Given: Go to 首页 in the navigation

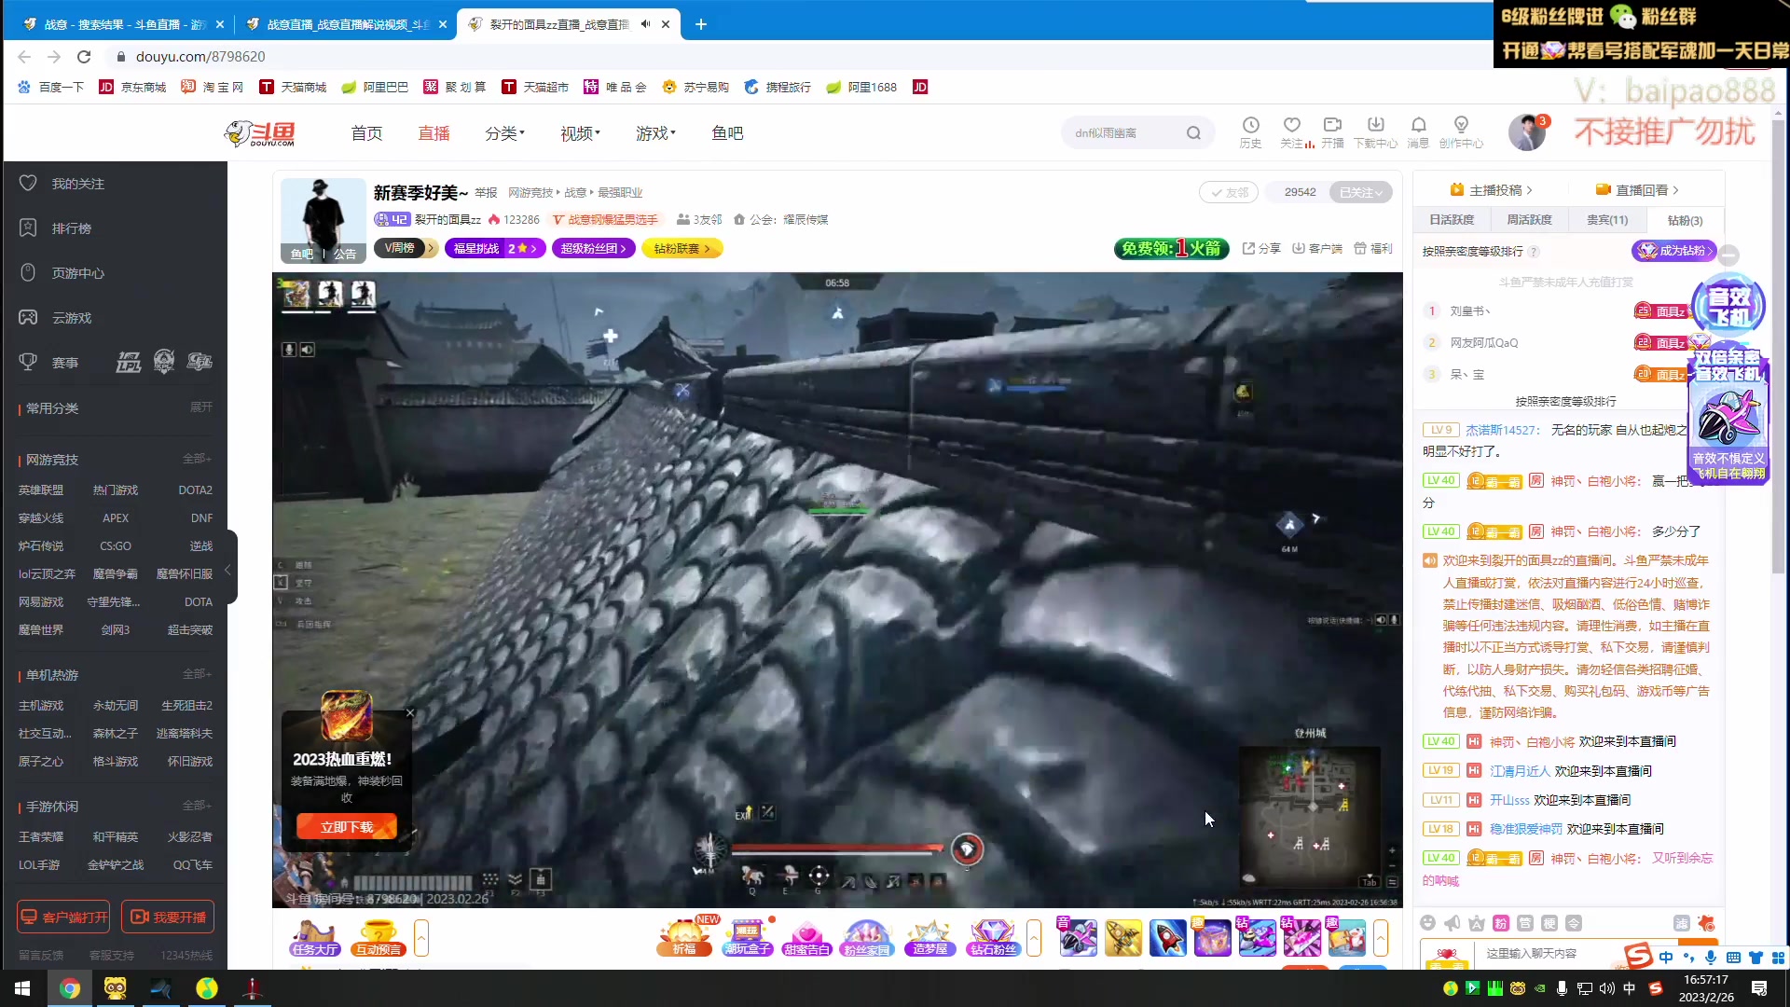Looking at the screenshot, I should (x=366, y=133).
